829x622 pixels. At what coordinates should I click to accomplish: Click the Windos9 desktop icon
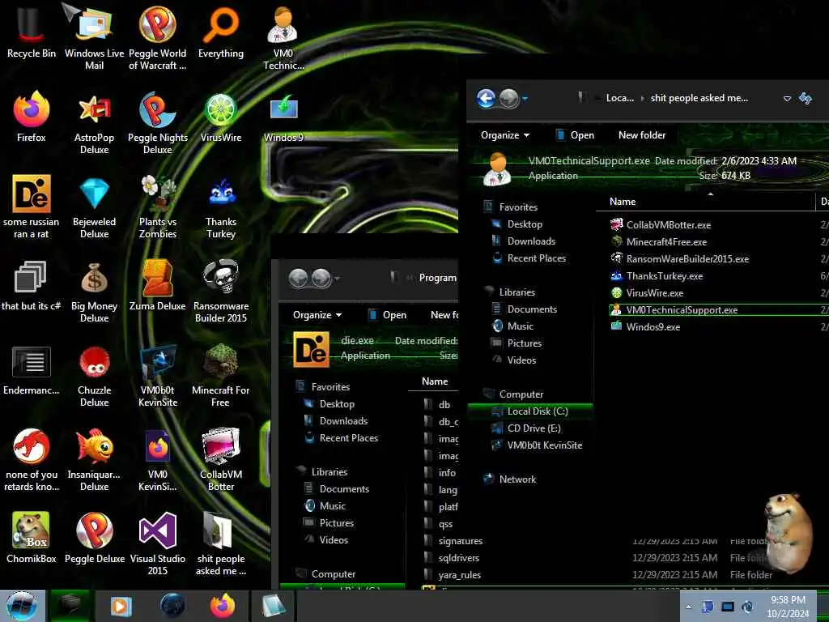pyautogui.click(x=284, y=117)
